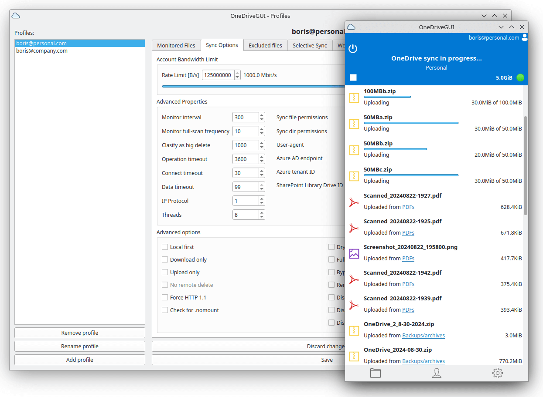
Task: Click the folder icon in the bottom bar
Action: (376, 373)
